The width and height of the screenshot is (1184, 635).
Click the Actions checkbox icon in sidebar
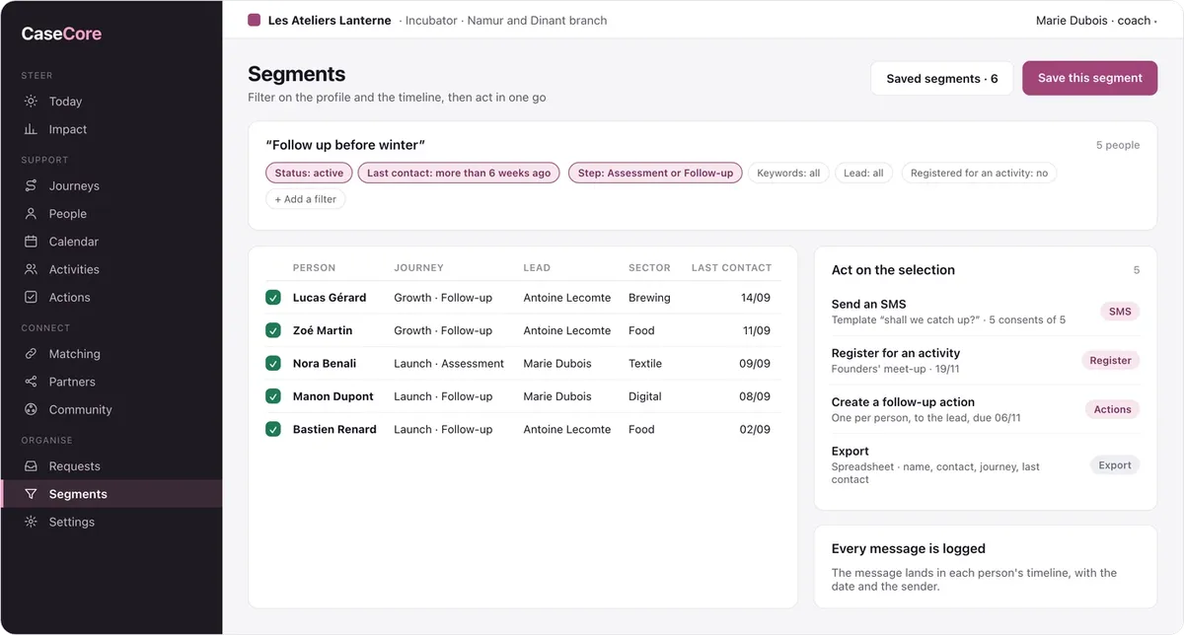[x=31, y=297]
